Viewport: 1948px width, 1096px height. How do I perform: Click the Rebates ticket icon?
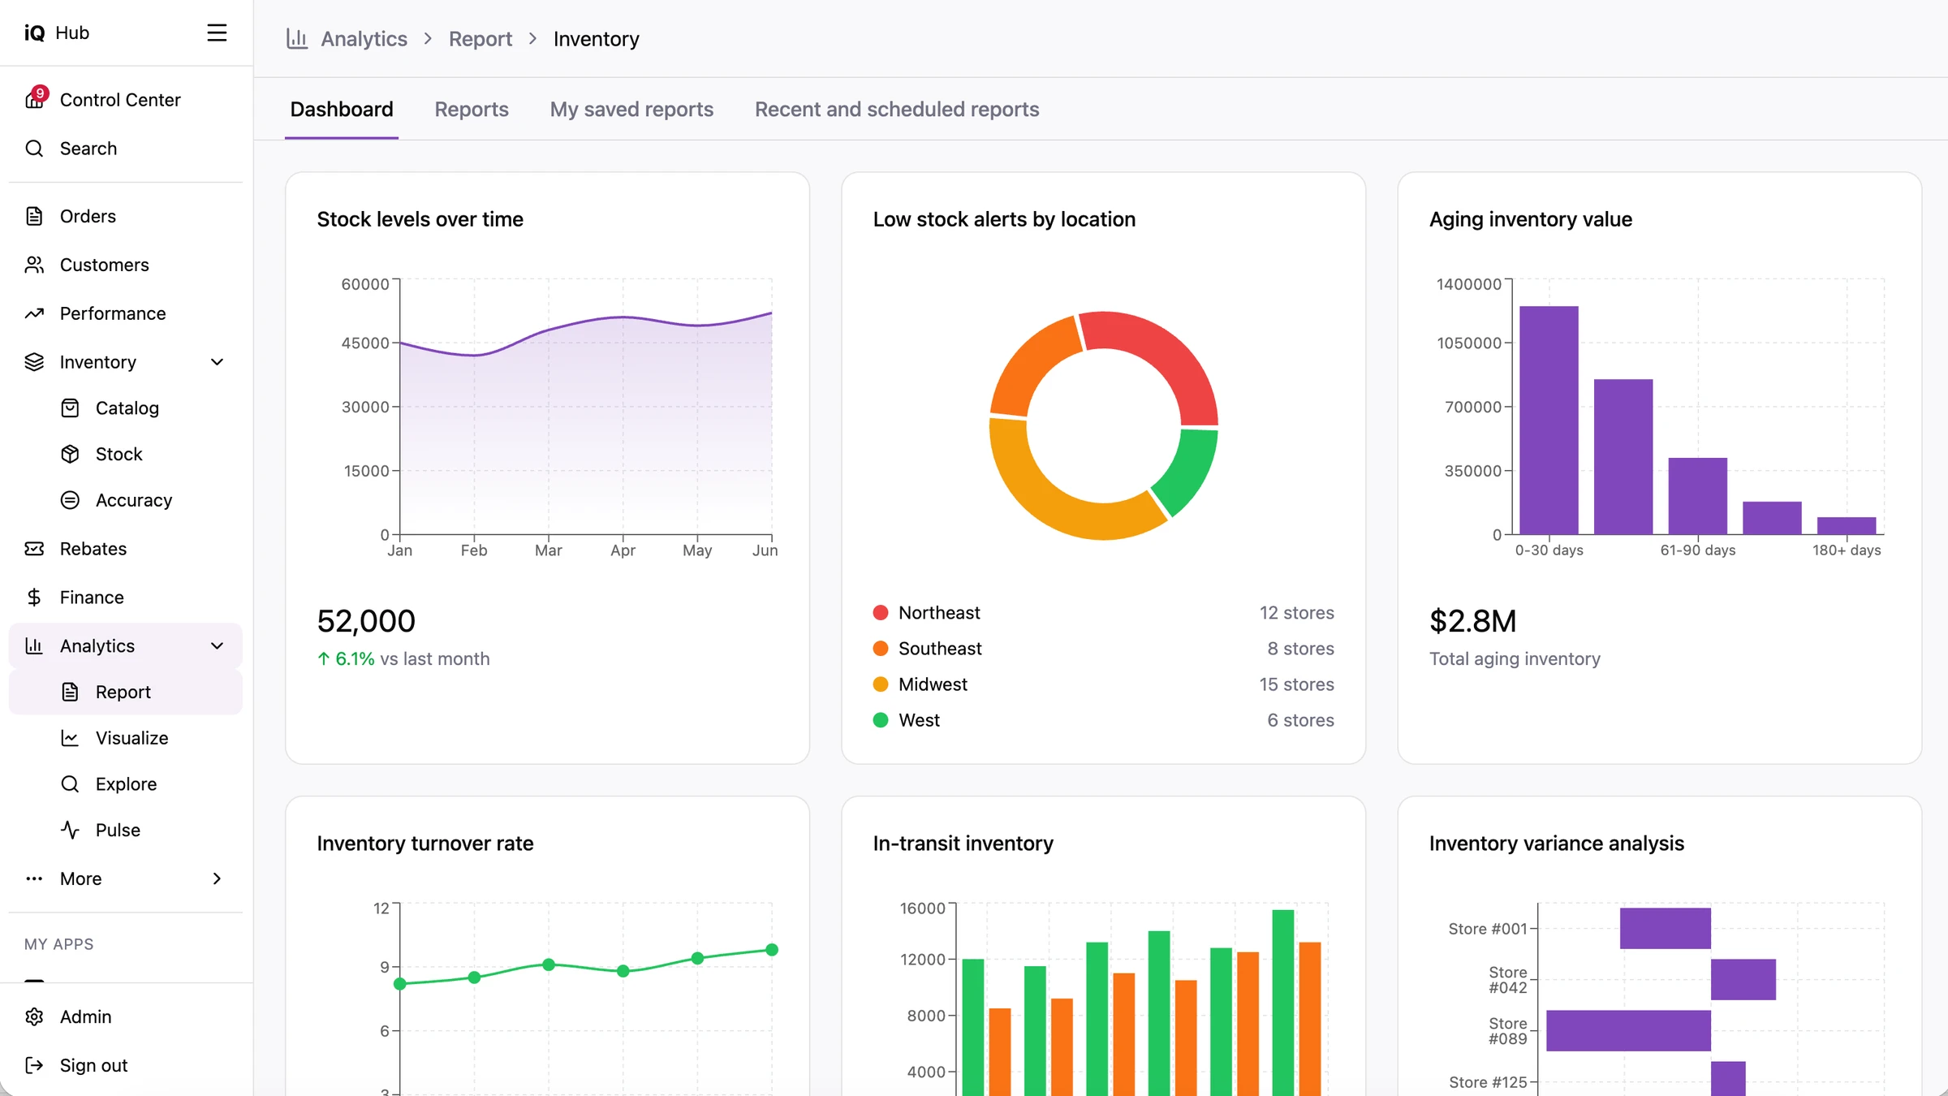34,549
